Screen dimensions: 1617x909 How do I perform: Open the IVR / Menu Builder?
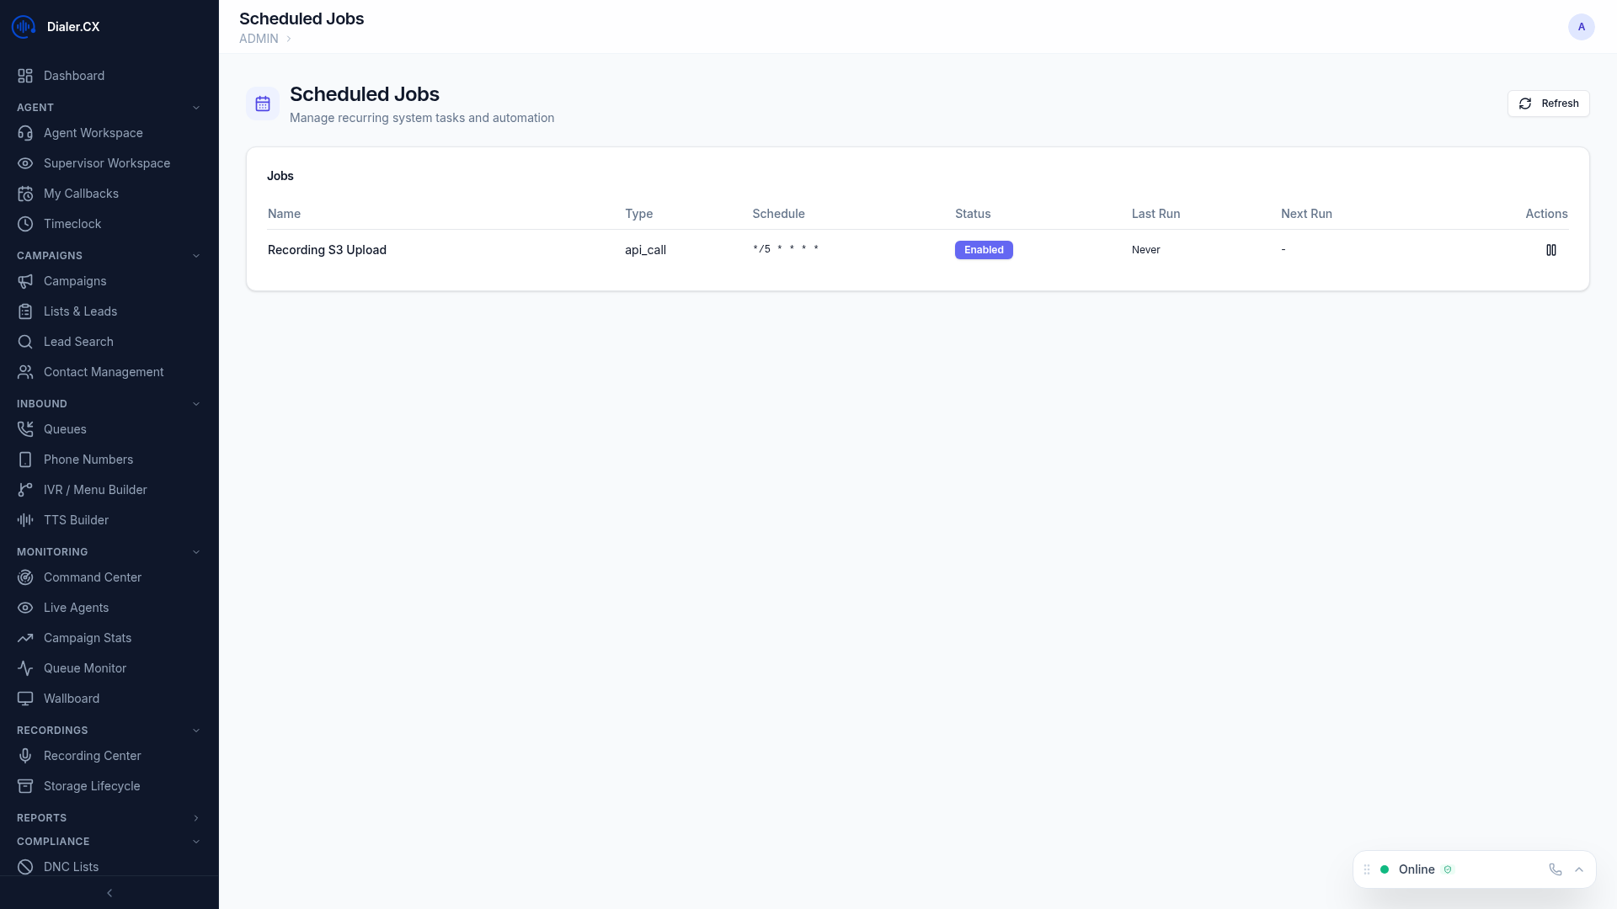95,490
